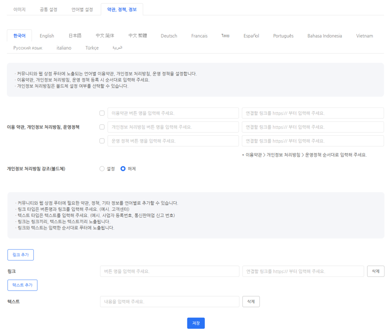Select the English language tab

(x=47, y=36)
